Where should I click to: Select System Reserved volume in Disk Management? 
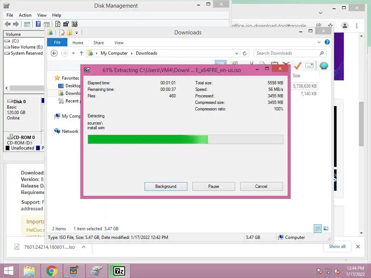click(24, 53)
